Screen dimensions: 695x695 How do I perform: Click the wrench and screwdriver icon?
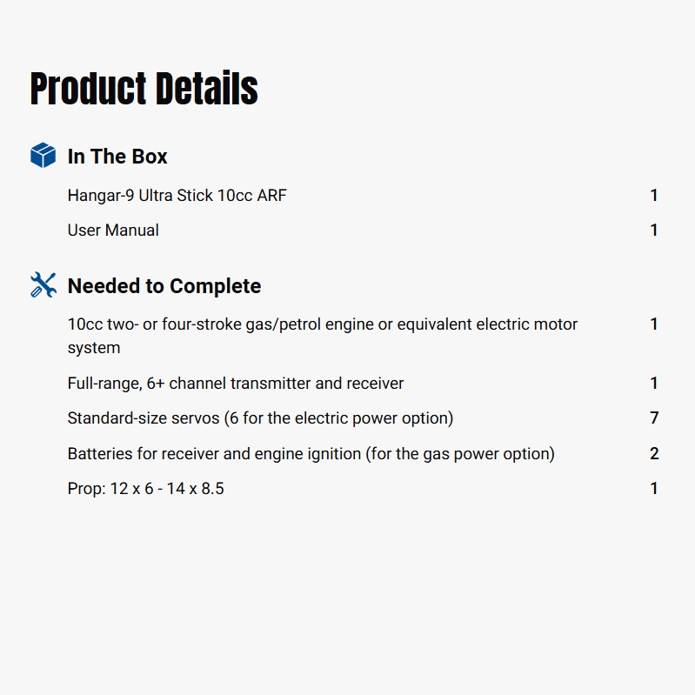click(x=43, y=285)
